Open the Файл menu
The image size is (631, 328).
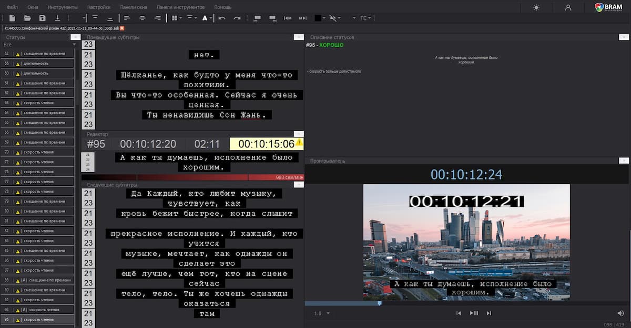click(12, 7)
